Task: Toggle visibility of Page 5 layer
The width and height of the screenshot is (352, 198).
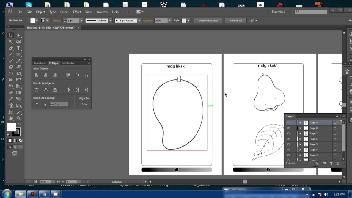Action: click(288, 144)
